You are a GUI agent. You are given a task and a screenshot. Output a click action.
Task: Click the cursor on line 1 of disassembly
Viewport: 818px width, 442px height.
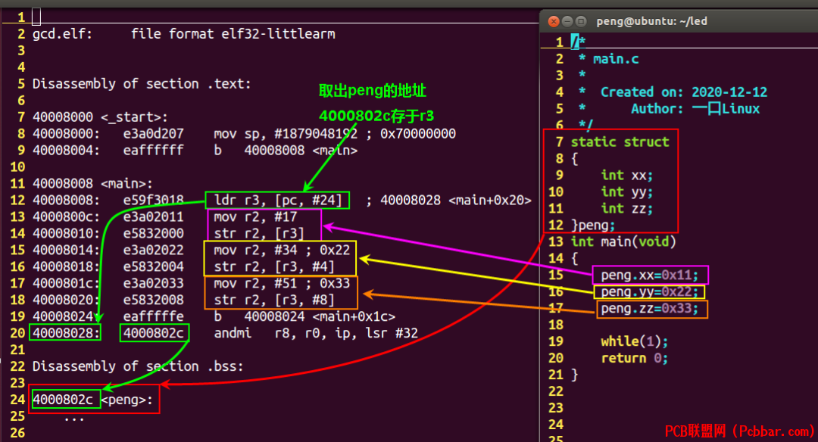[36, 17]
